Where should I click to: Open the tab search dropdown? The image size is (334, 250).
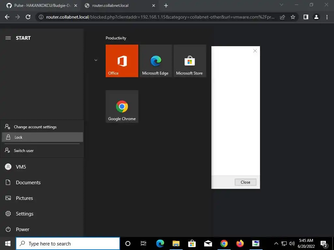(x=281, y=5)
